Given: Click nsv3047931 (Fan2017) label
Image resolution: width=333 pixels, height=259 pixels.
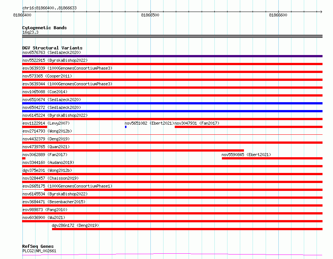Looking at the screenshot, I should tap(197, 123).
